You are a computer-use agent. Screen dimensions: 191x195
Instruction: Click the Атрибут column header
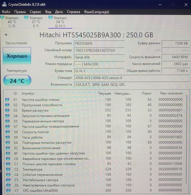point(28,93)
